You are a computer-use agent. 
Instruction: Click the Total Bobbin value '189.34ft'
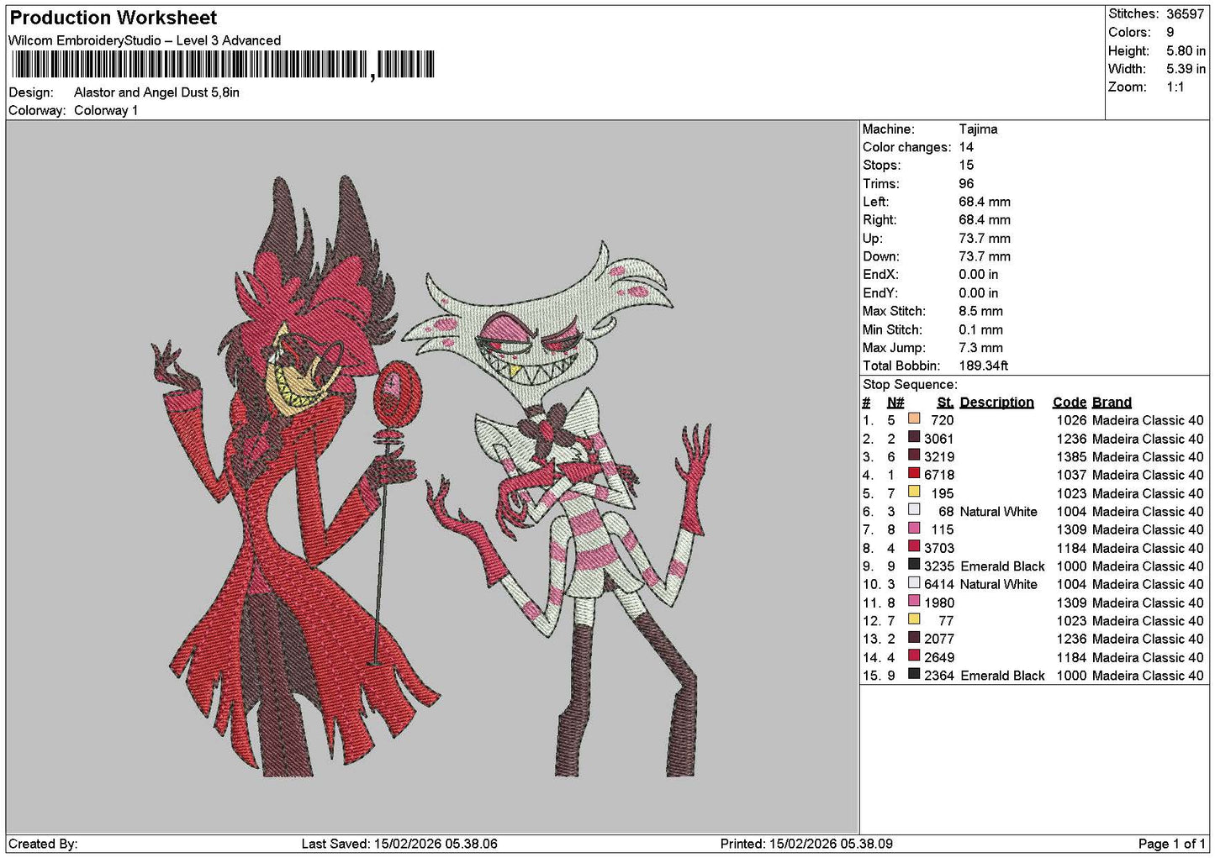(x=984, y=366)
